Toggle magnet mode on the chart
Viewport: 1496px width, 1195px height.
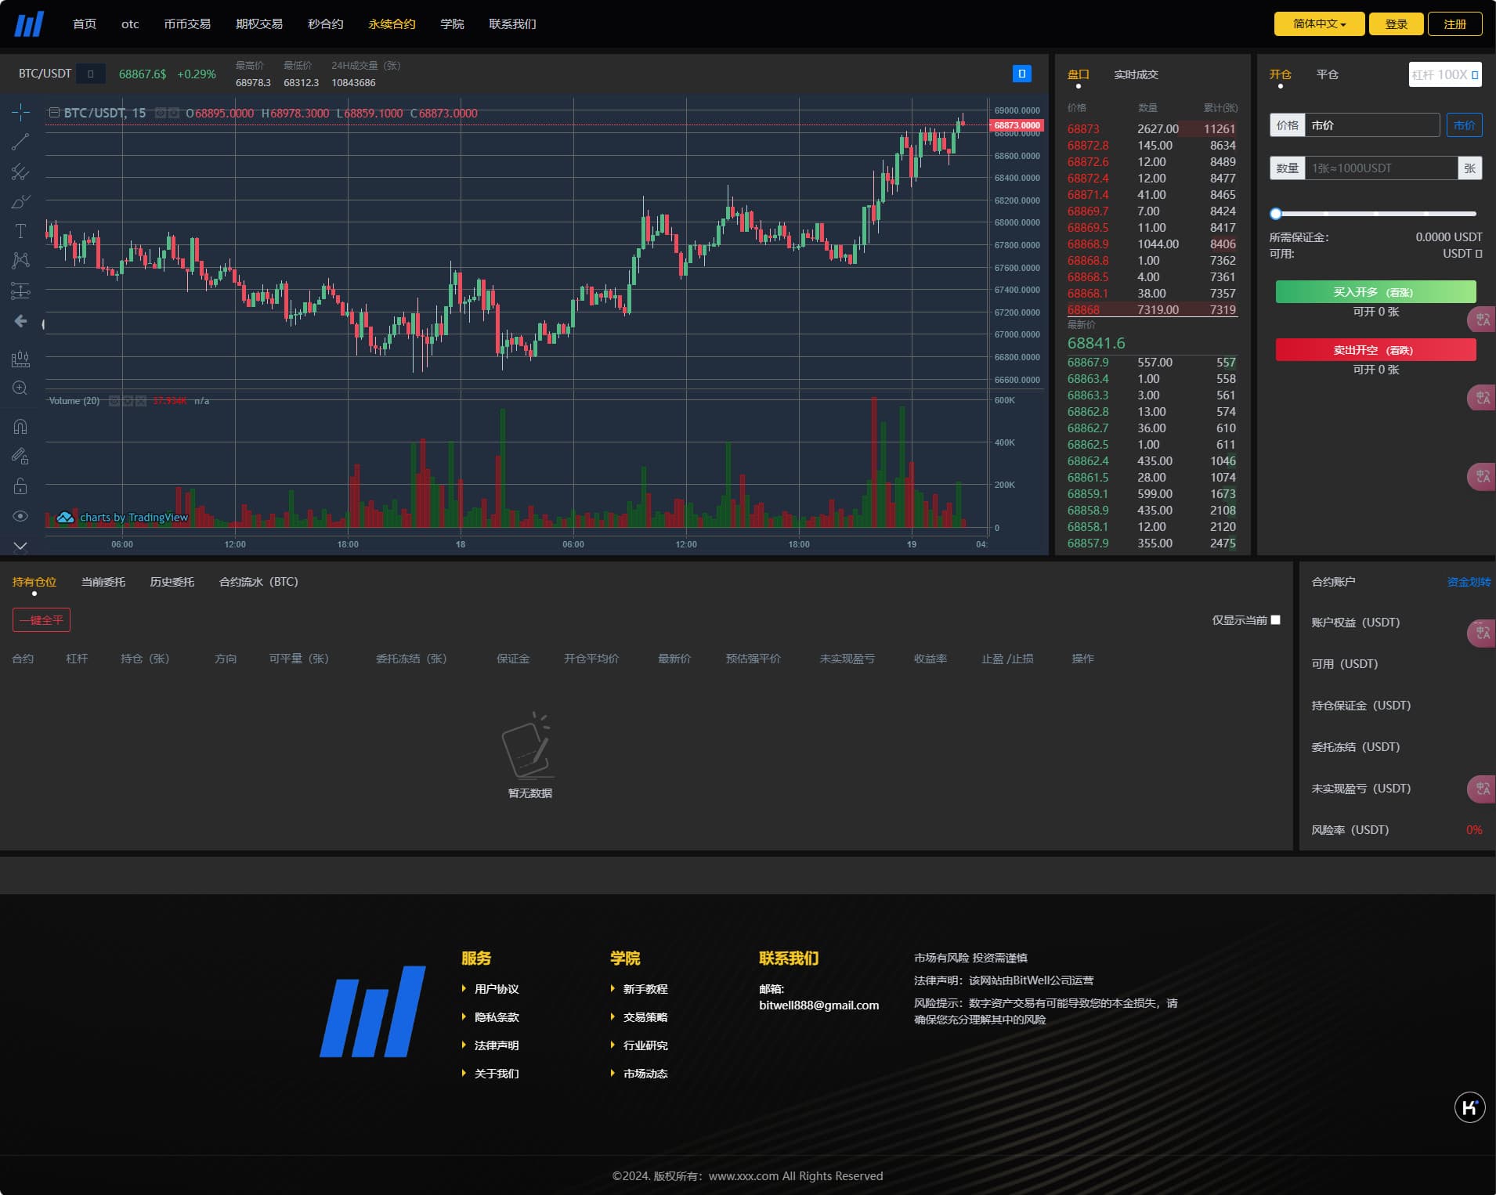pyautogui.click(x=20, y=427)
